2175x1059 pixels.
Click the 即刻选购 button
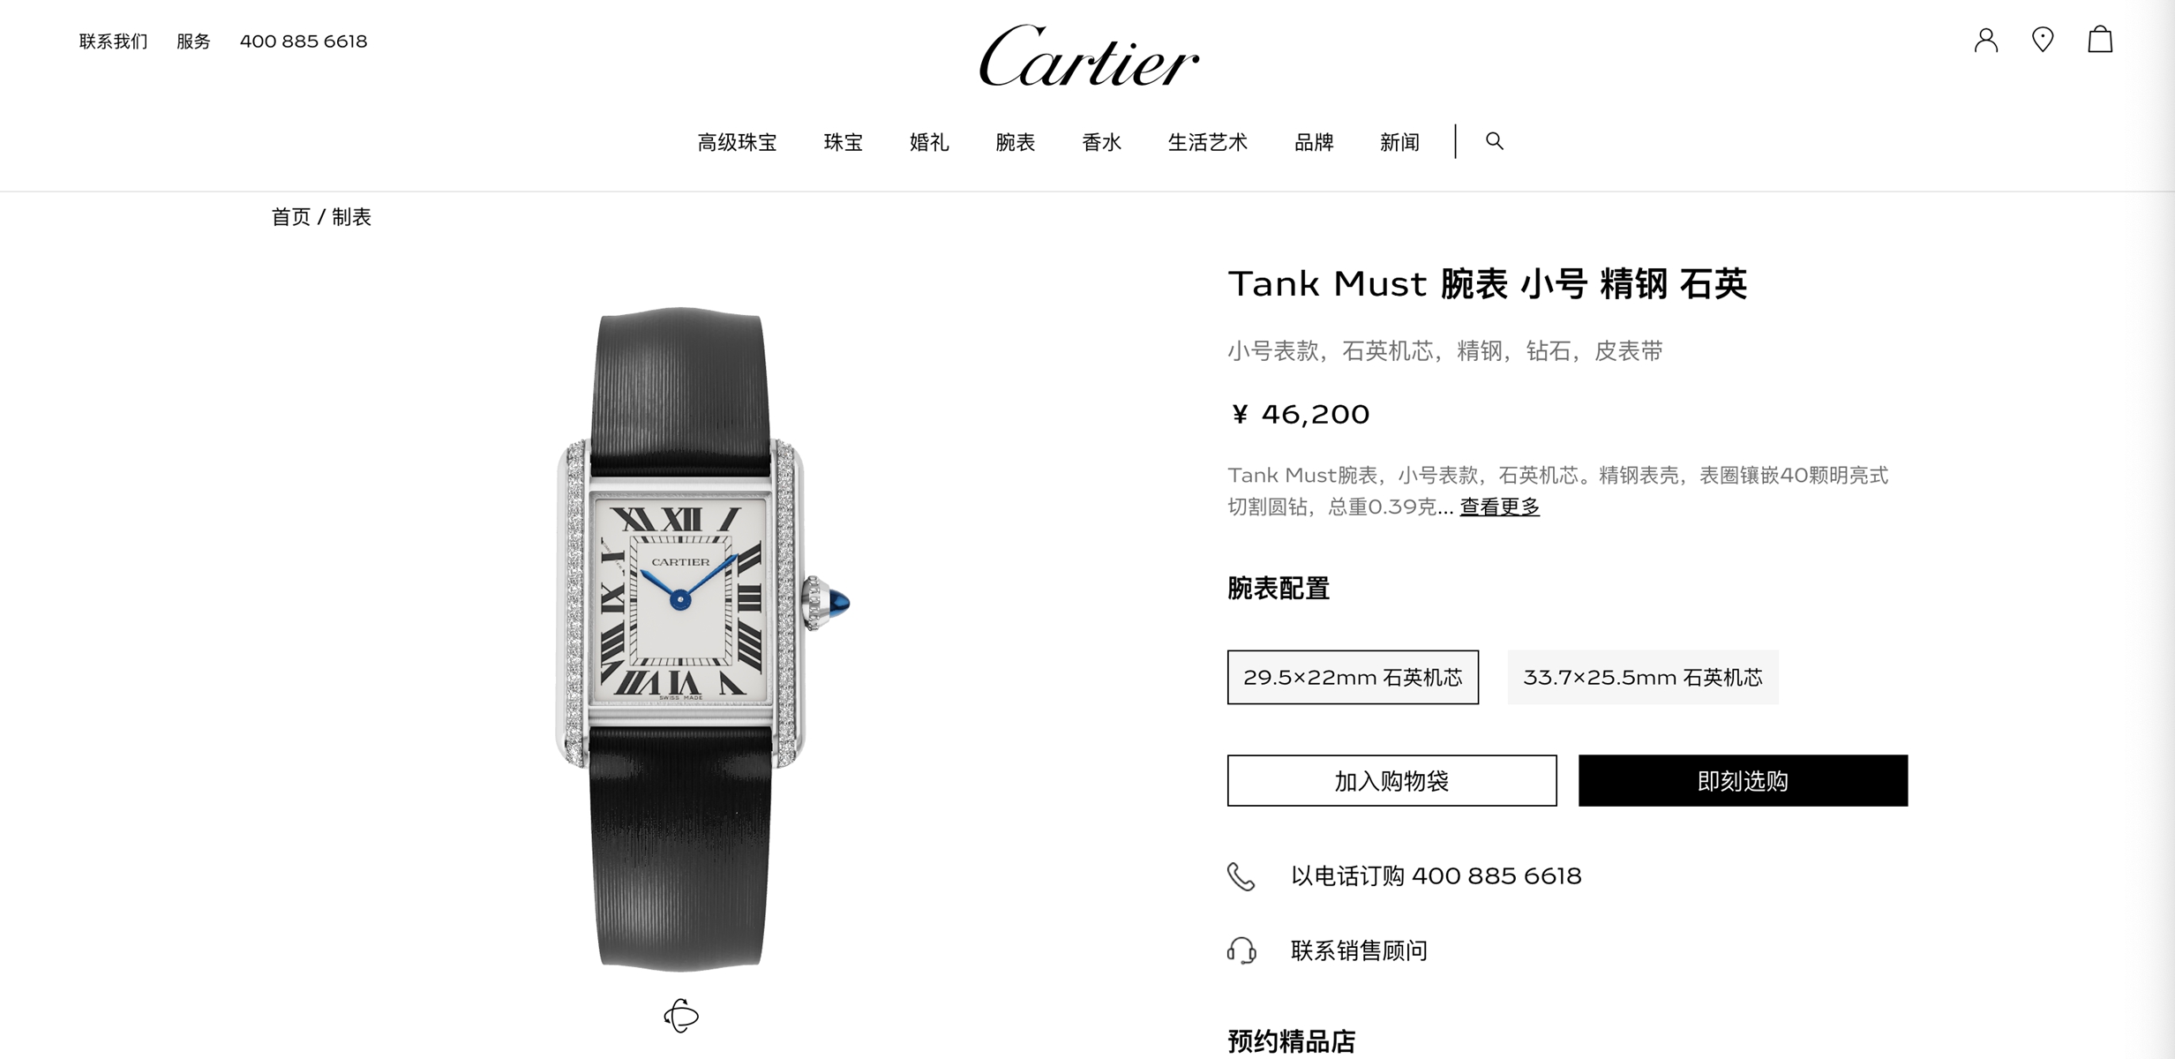pos(1744,781)
